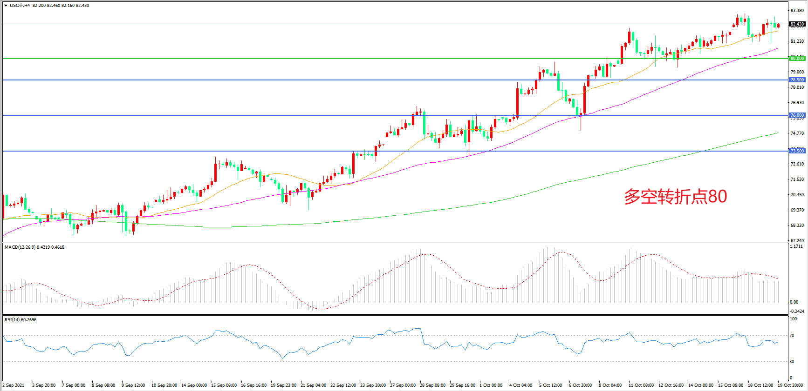This screenshot has width=808, height=391.
Task: Click the '2 Sep 2021' time axis label
Action: point(14,385)
